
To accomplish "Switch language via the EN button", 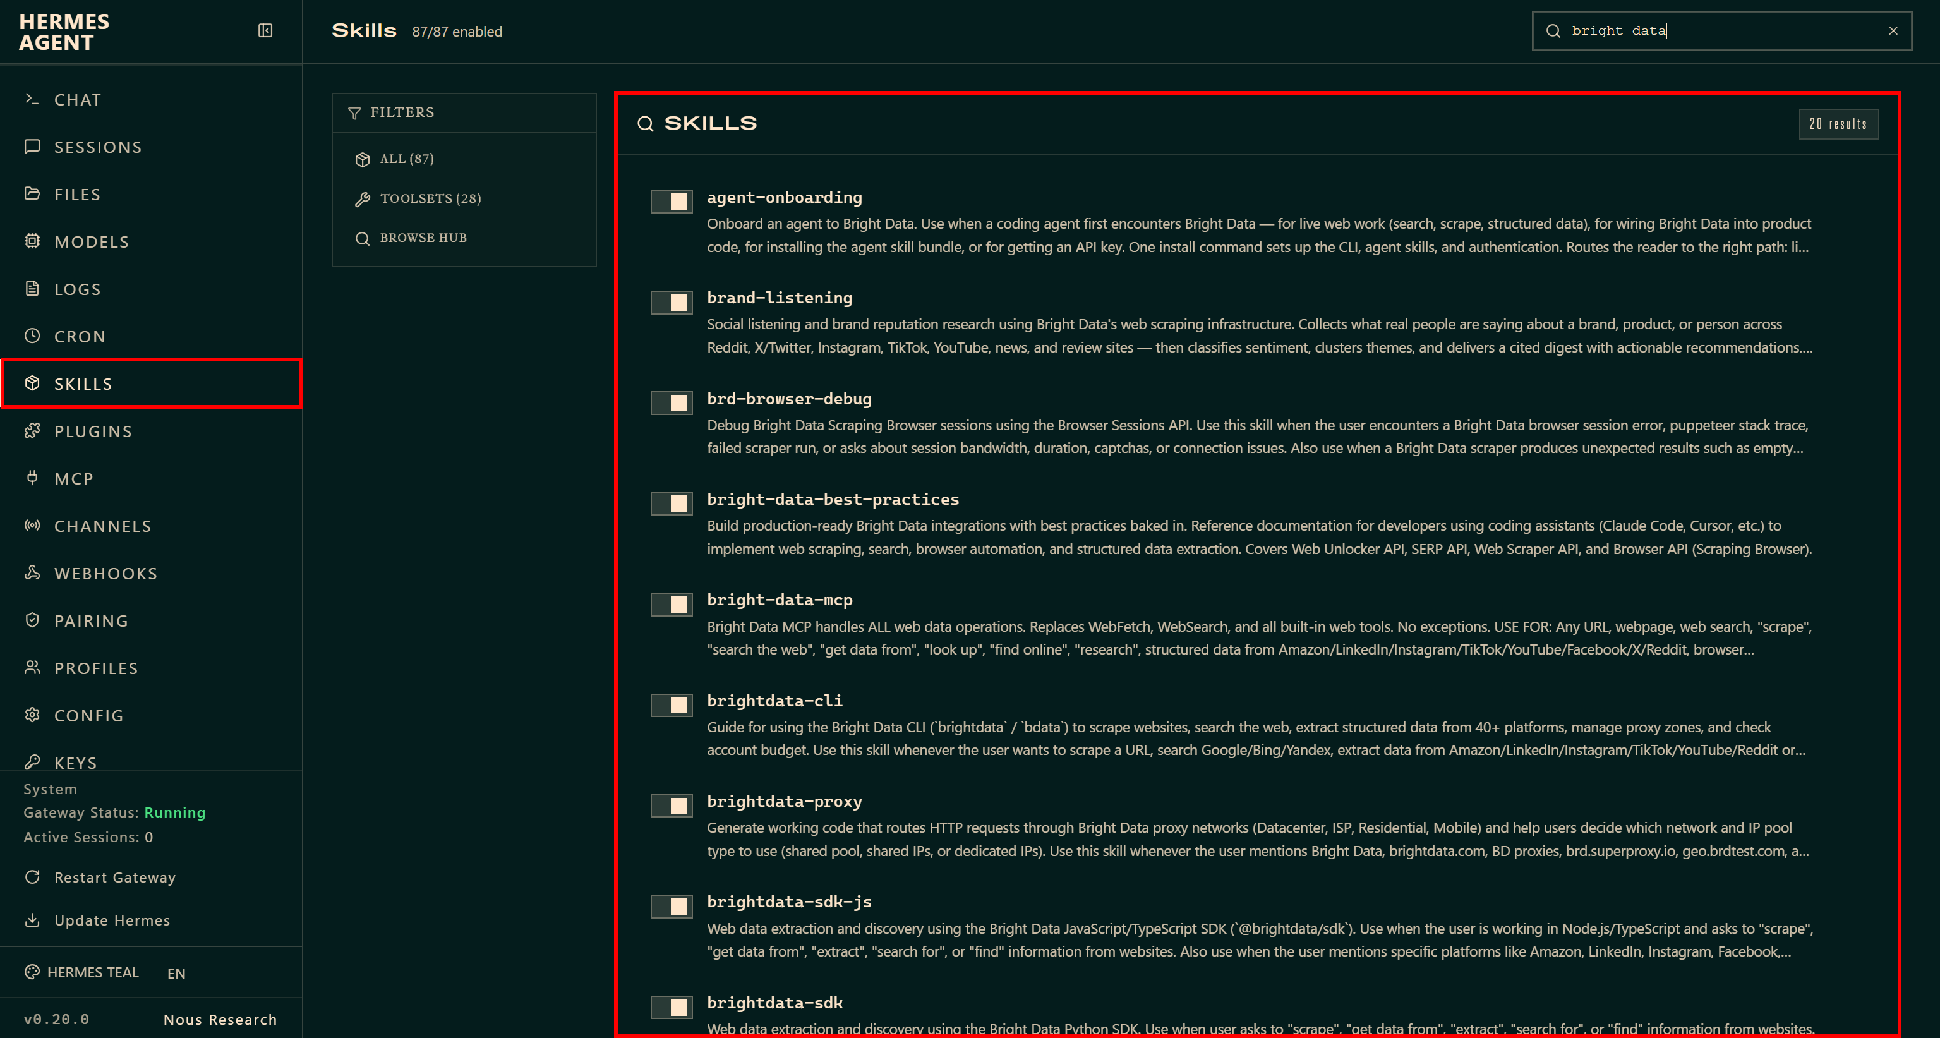I will [176, 973].
